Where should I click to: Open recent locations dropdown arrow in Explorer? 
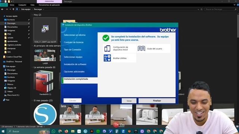(10, 9)
